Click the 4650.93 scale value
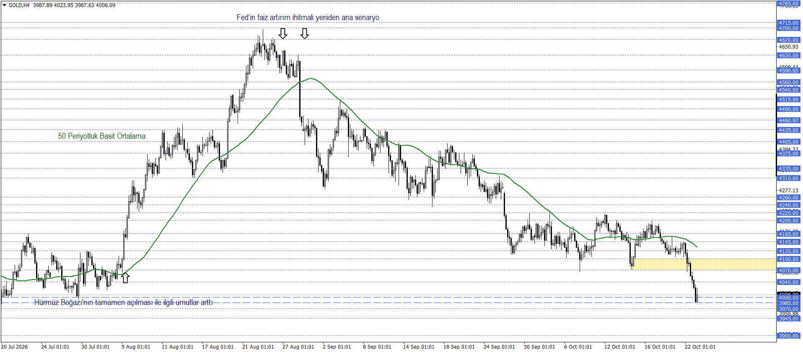This screenshot has width=803, height=352. (789, 47)
